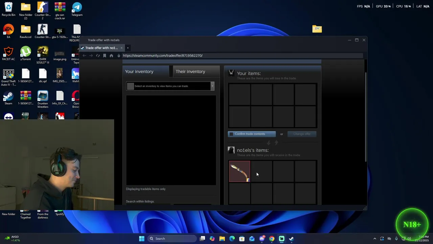Viewport: 433px width, 244px height.
Task: Click the trade window vertical scrollbar
Action: click(365, 117)
